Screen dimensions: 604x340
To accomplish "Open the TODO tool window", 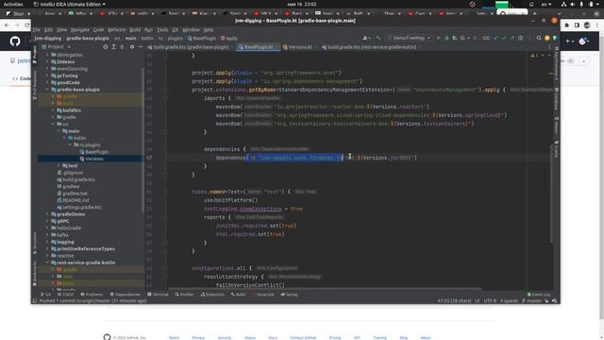I will [x=65, y=295].
